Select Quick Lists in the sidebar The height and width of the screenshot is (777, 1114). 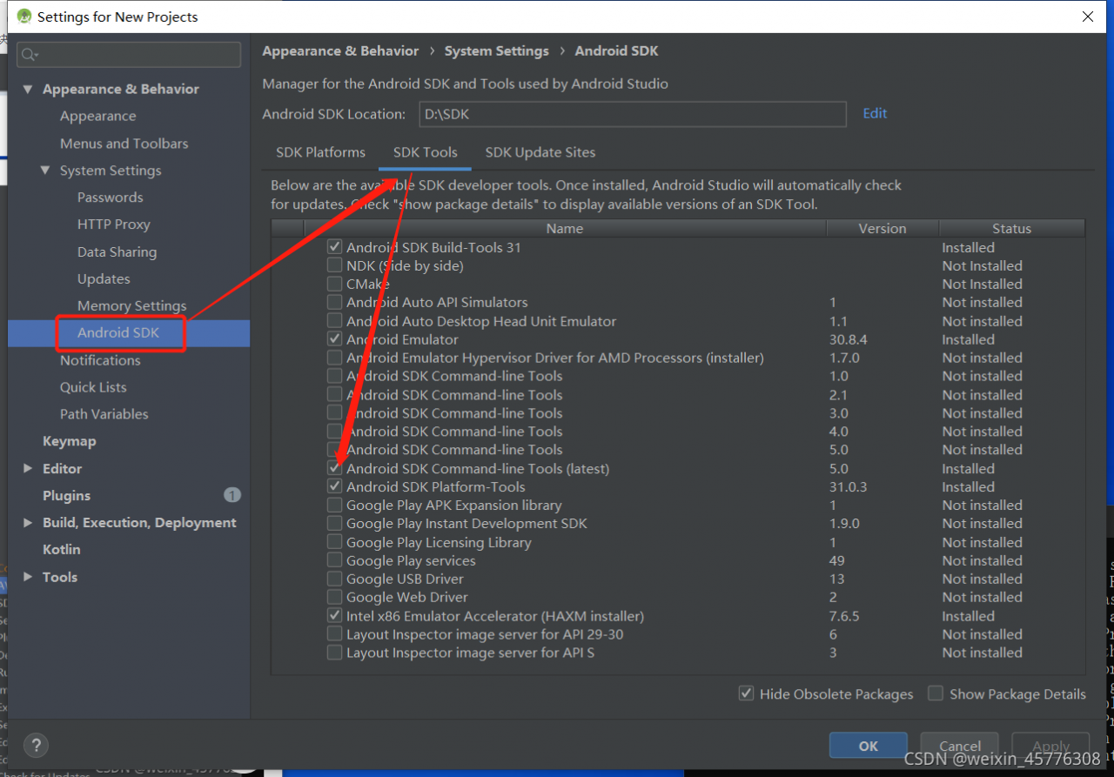point(93,387)
